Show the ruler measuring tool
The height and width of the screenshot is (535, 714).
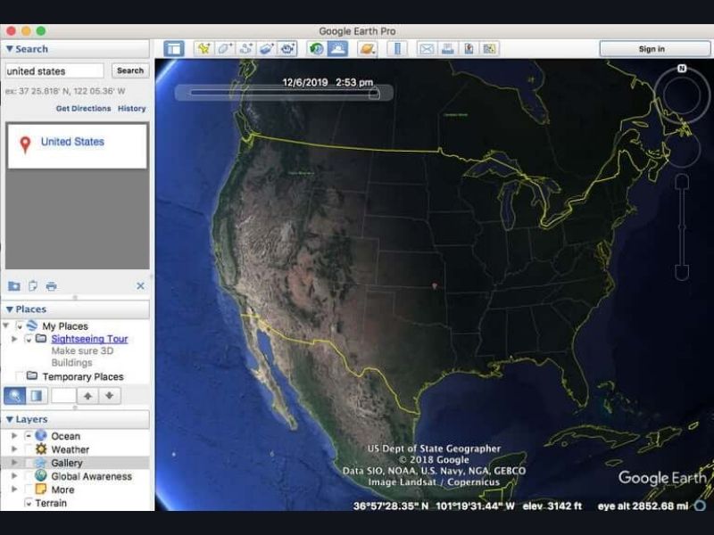point(397,49)
